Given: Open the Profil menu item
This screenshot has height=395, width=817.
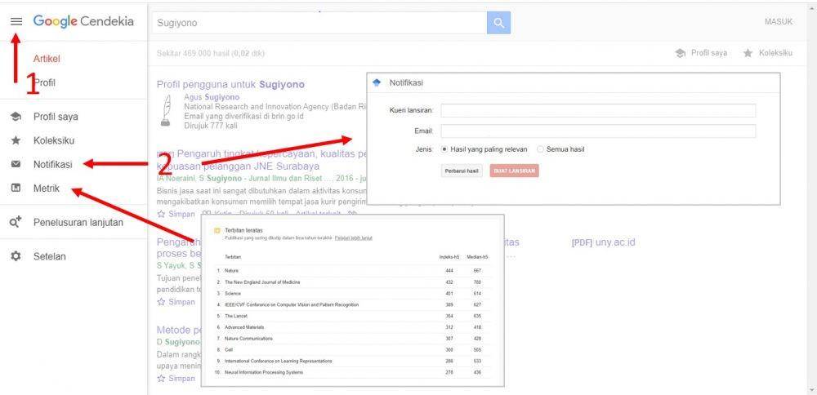Looking at the screenshot, I should click(45, 82).
